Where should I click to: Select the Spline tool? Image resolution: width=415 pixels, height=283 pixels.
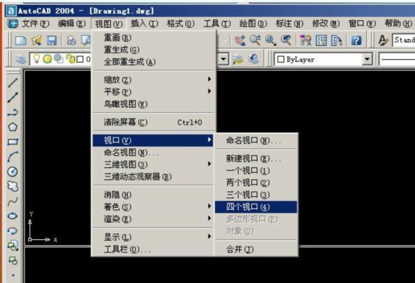[13, 201]
